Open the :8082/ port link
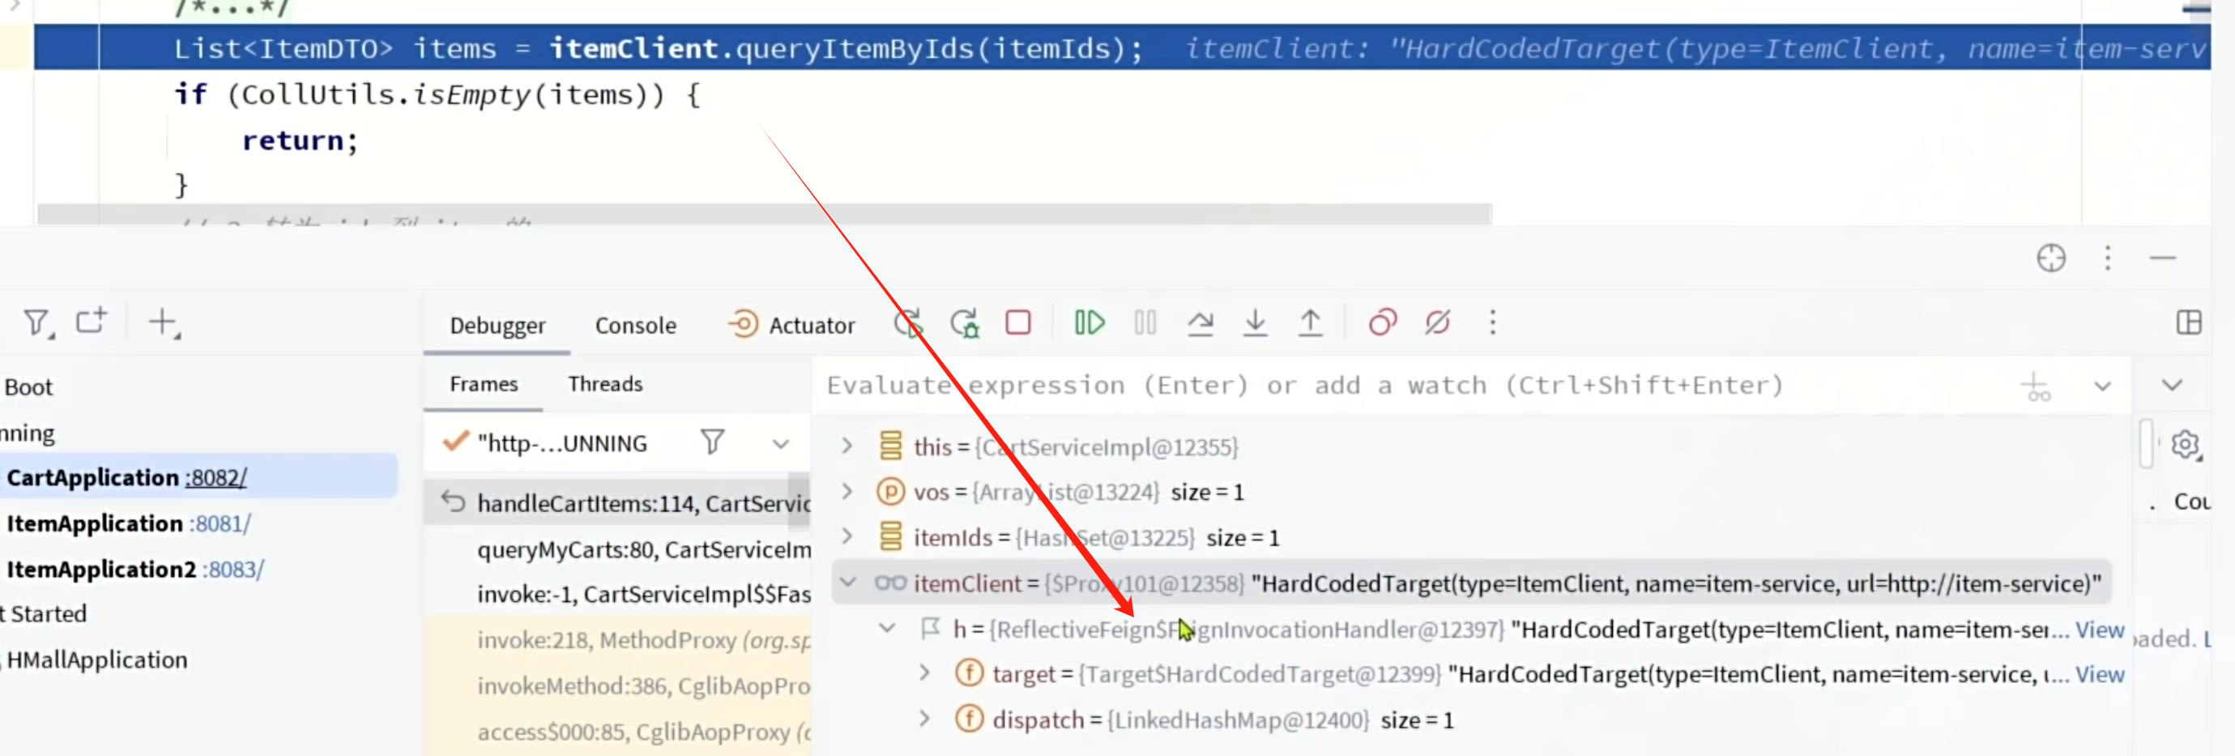Image resolution: width=2235 pixels, height=756 pixels. pos(216,477)
